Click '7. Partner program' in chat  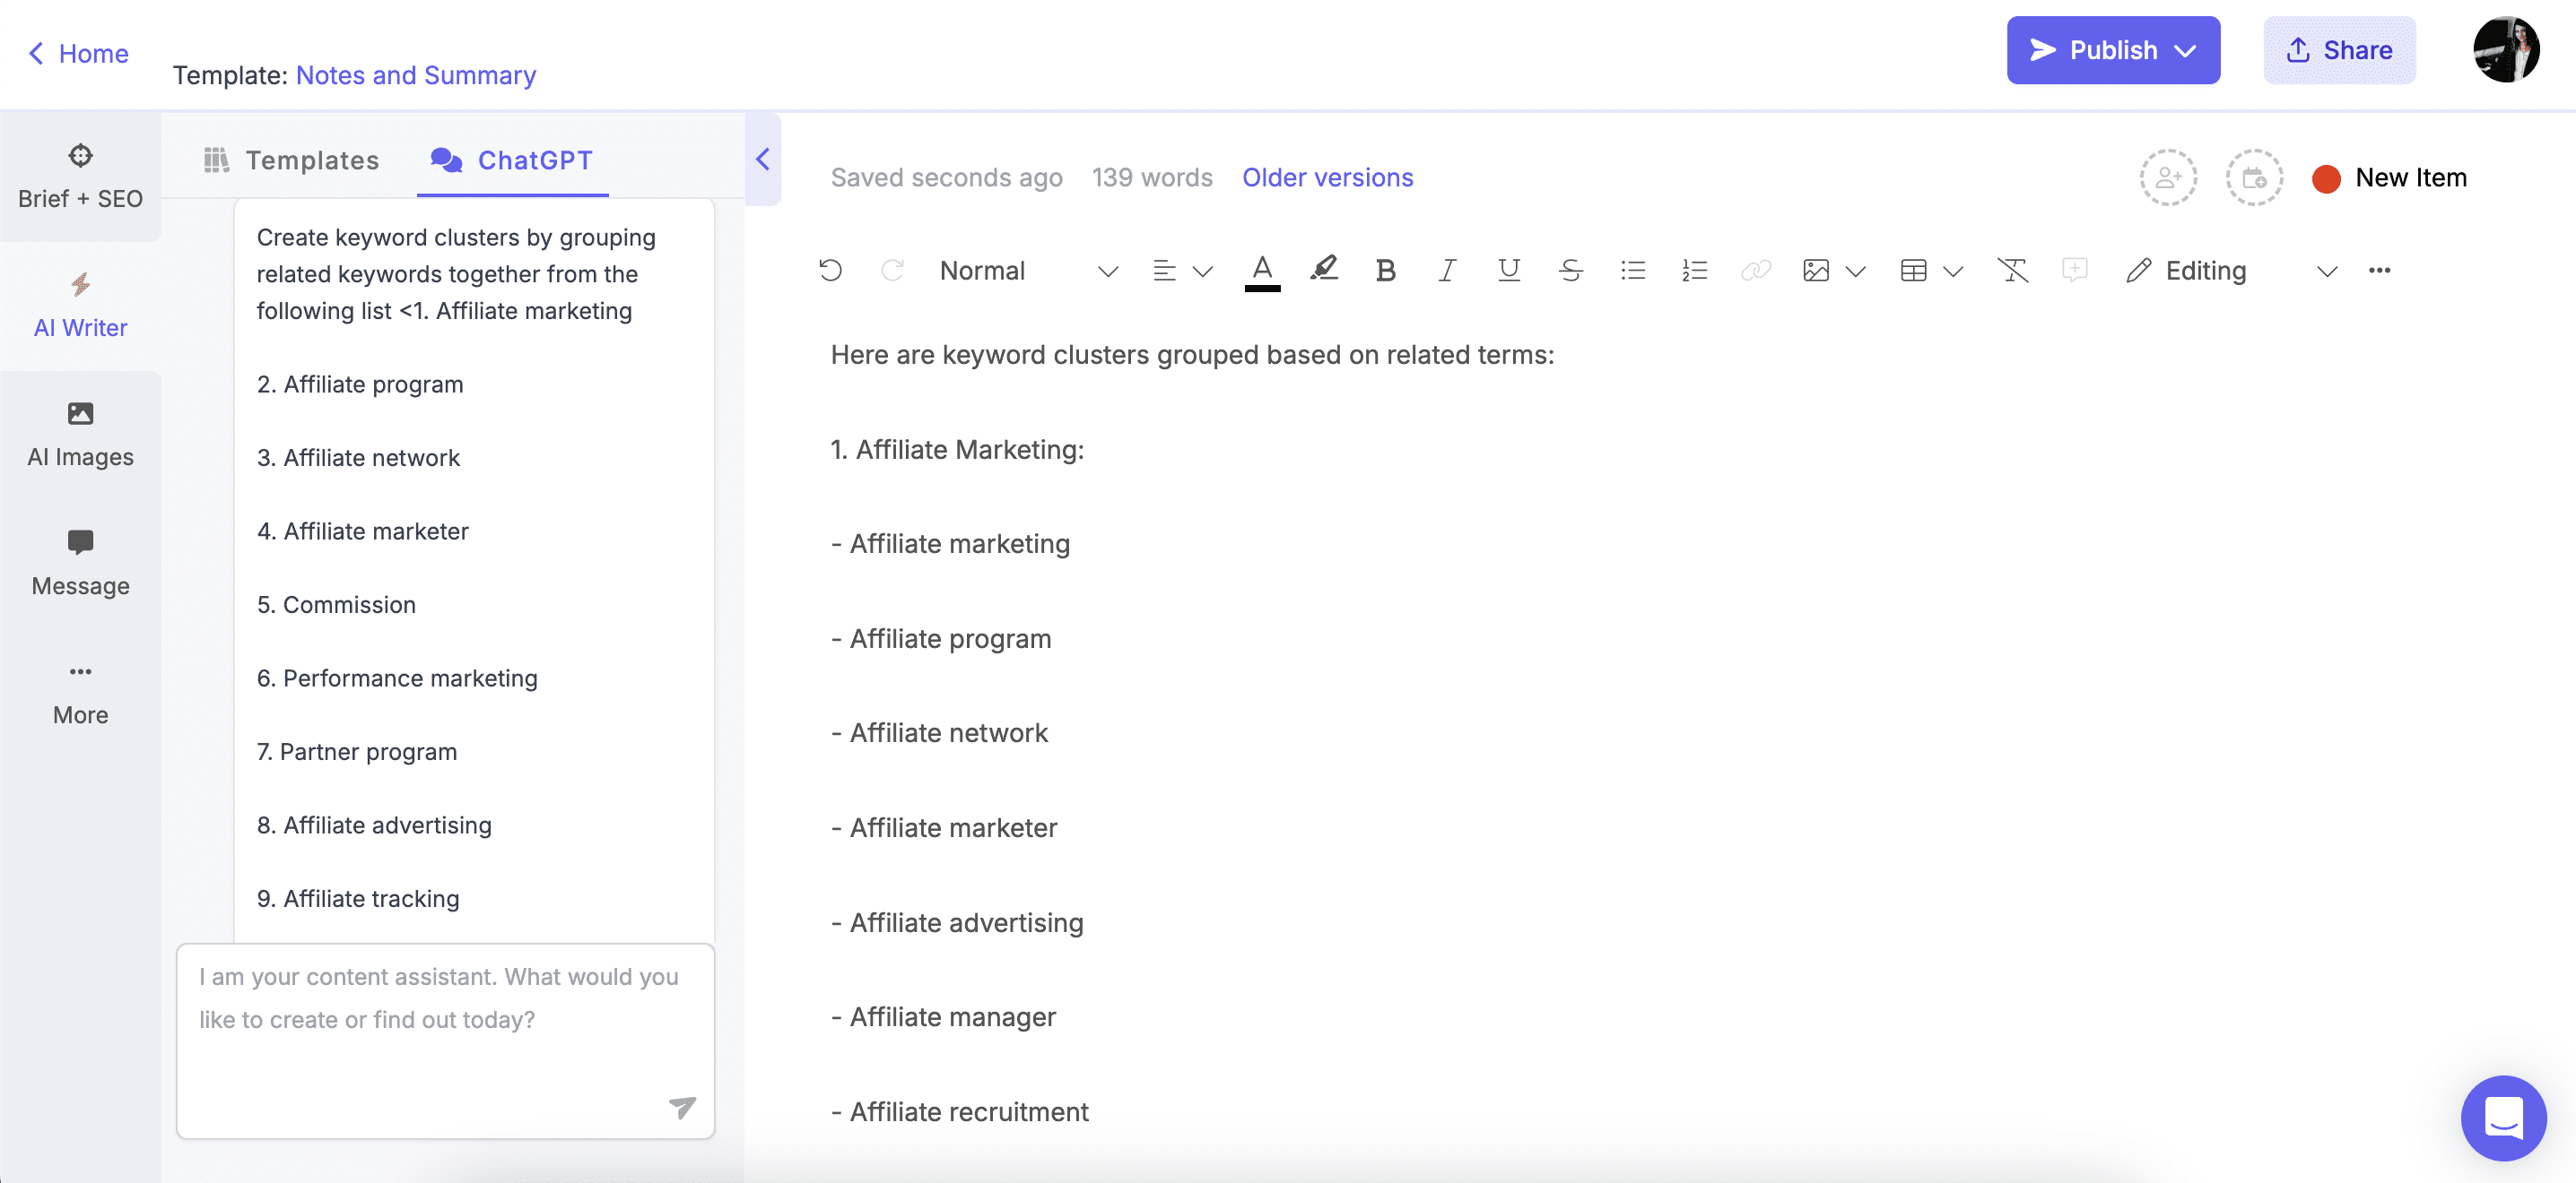pyautogui.click(x=357, y=752)
